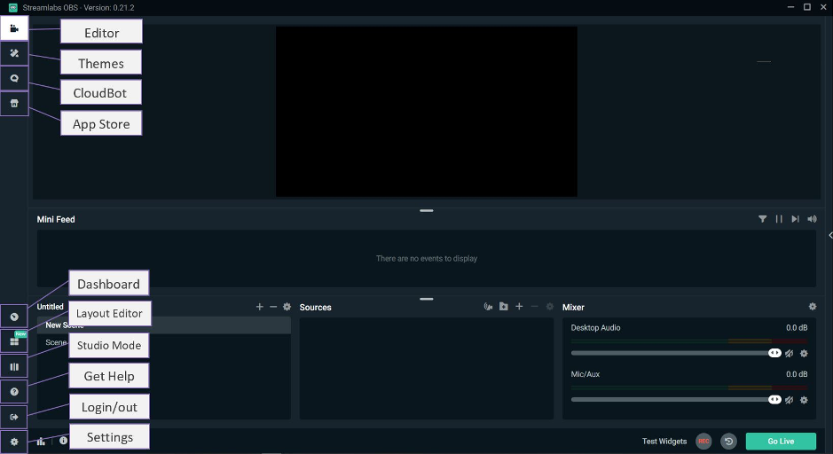Mute Mic/Aux in the Mixer

coord(790,400)
